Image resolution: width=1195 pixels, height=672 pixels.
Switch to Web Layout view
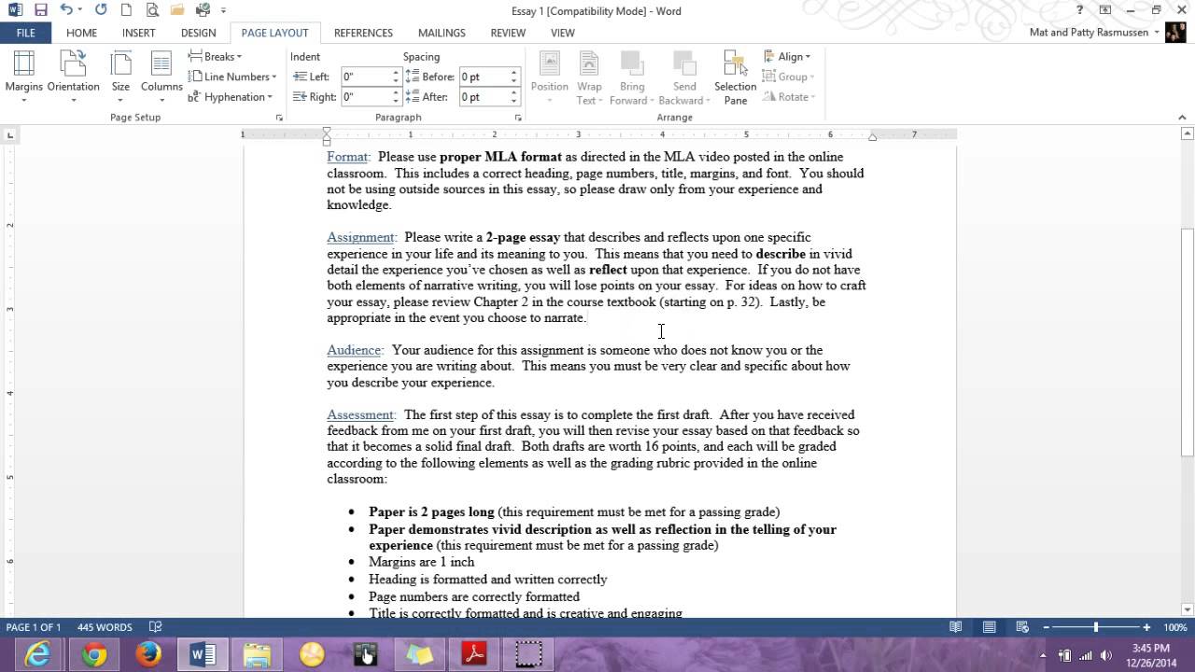click(1022, 627)
